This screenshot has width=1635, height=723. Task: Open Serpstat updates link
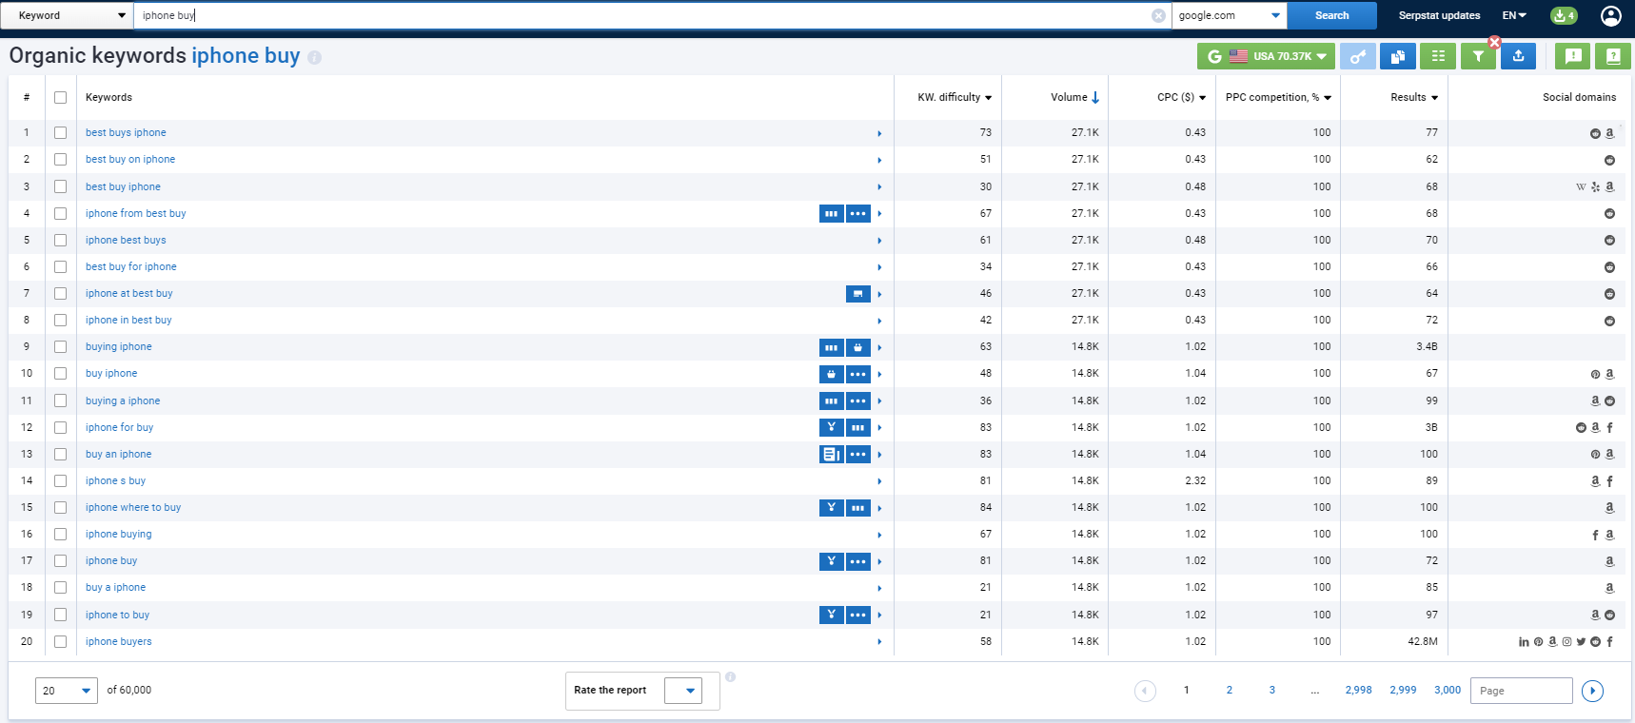[x=1439, y=15]
